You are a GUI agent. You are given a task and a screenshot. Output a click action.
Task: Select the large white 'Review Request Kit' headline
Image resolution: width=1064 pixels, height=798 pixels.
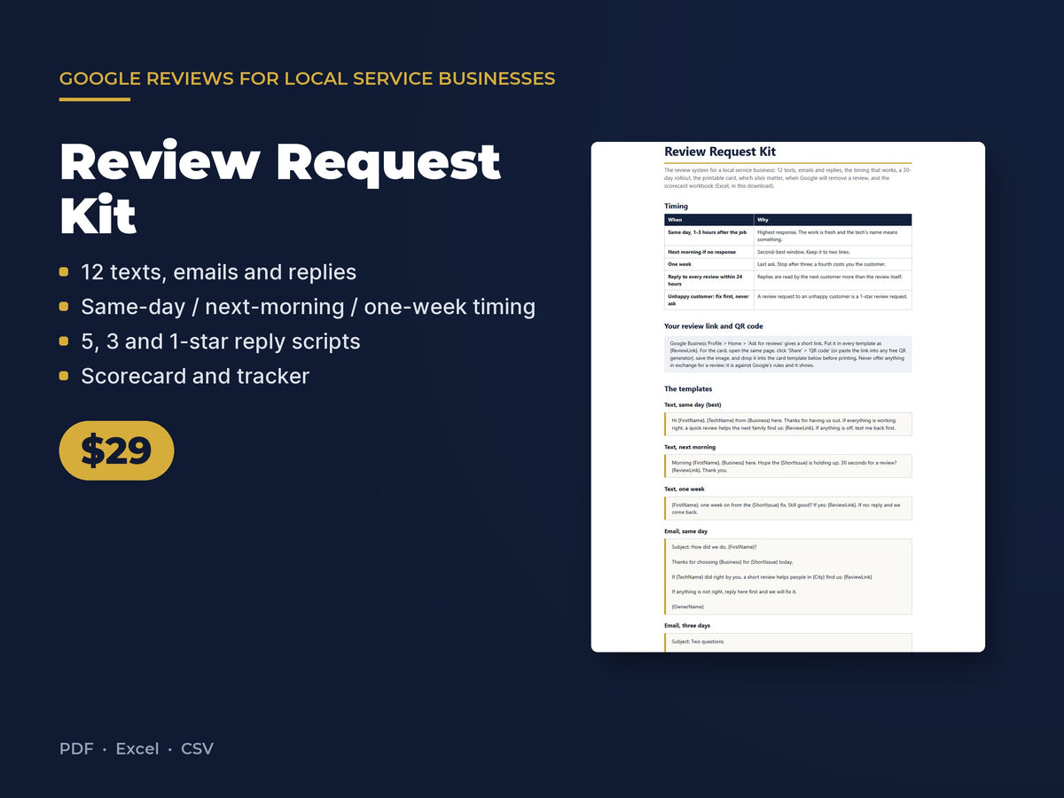280,189
